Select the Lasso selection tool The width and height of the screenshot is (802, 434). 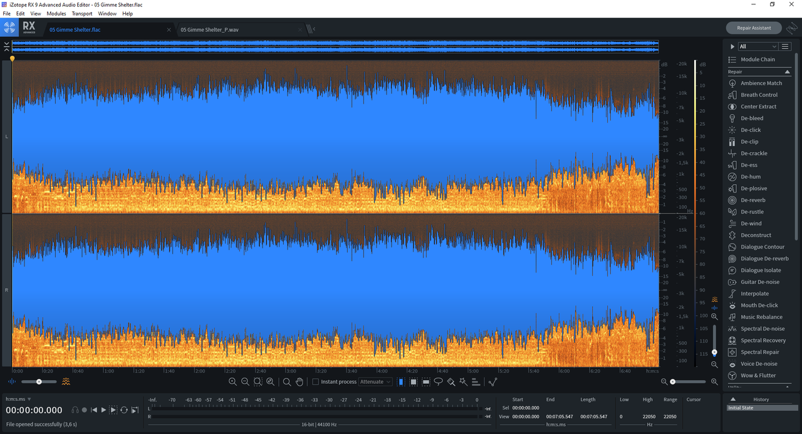pyautogui.click(x=439, y=381)
